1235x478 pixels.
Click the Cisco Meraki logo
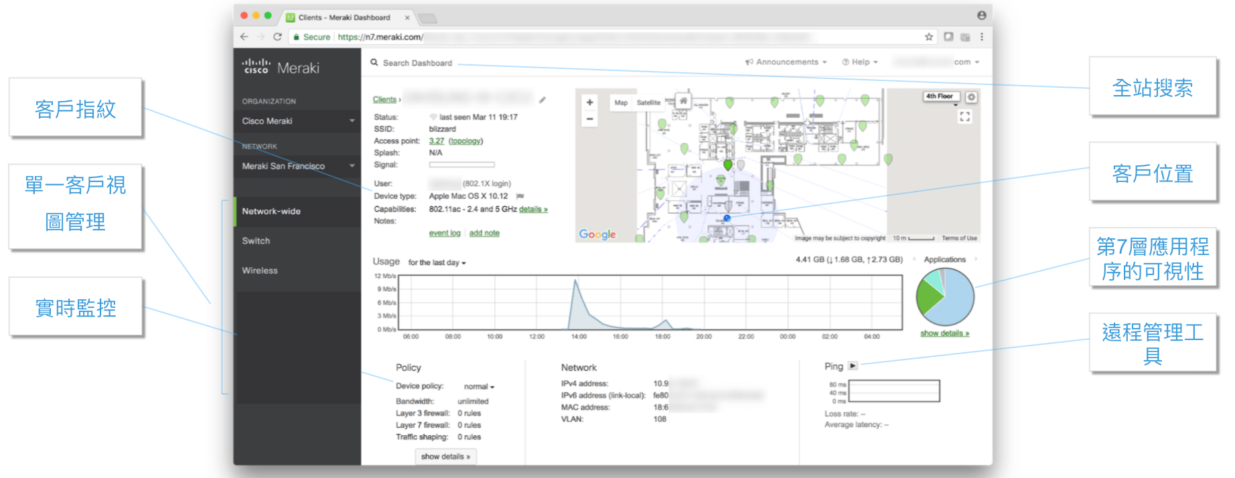click(281, 67)
